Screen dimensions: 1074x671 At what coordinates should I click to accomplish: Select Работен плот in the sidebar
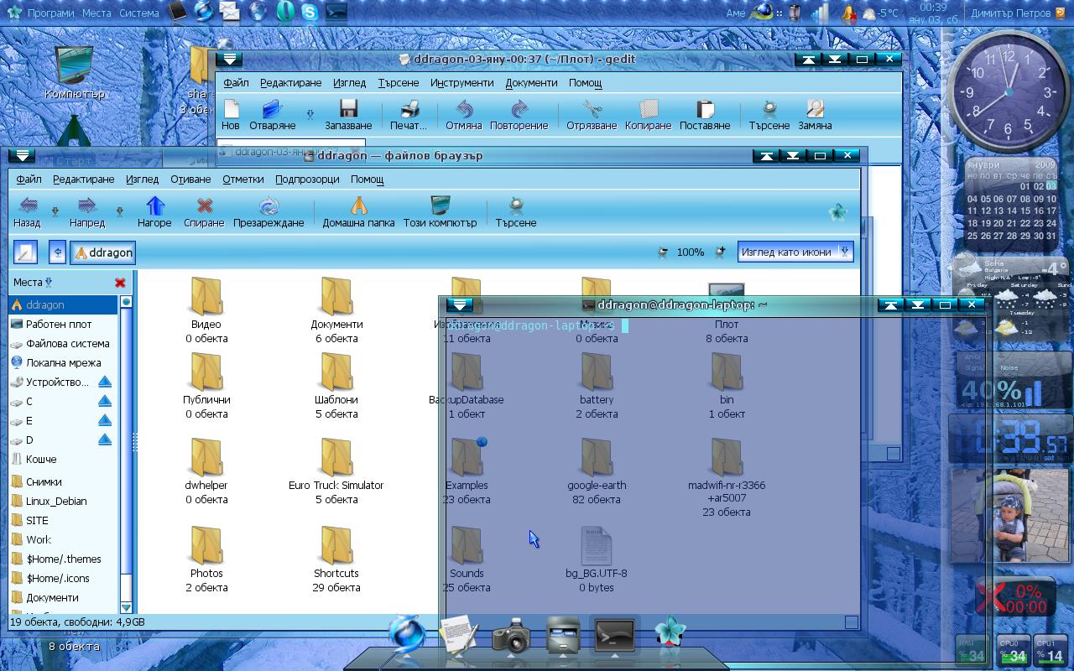[x=59, y=324]
